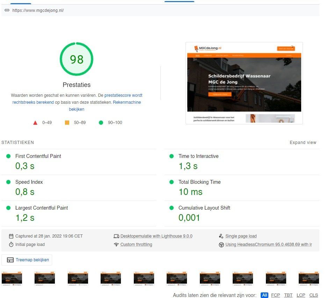Image resolution: width=326 pixels, height=298 pixels.
Task: Click the network icon next to 'Custom throttling'
Action: [116, 245]
